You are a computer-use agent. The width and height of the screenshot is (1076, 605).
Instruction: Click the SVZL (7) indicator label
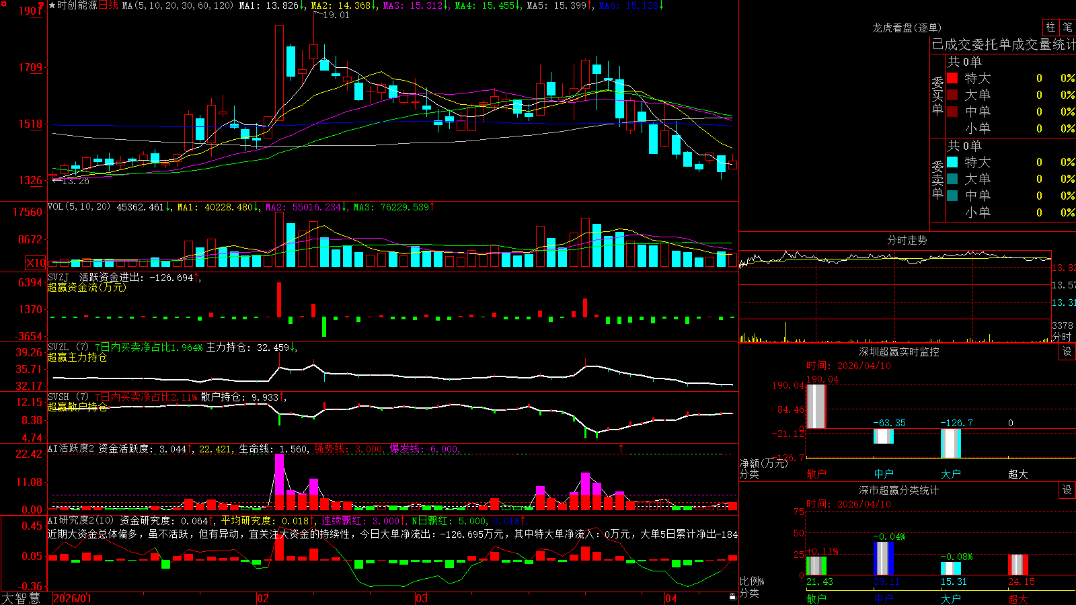click(68, 347)
